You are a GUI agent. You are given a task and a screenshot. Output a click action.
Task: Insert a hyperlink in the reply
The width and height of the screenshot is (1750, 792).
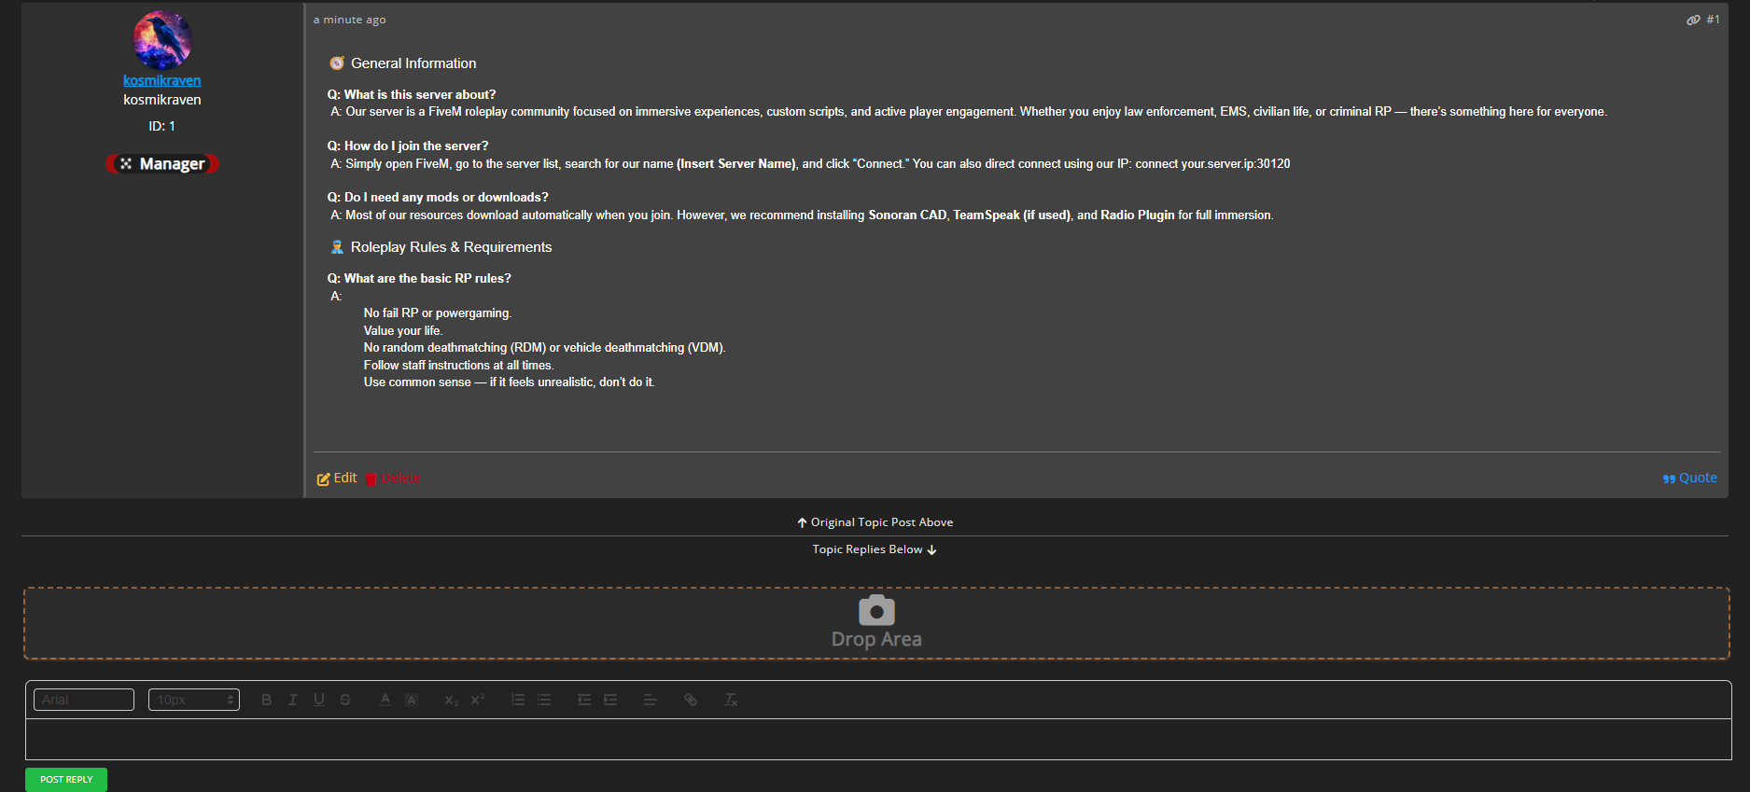[x=691, y=700]
